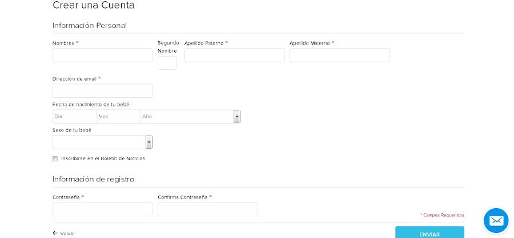Focus the Apellido Paterno field
This screenshot has width=514, height=238.
[234, 55]
